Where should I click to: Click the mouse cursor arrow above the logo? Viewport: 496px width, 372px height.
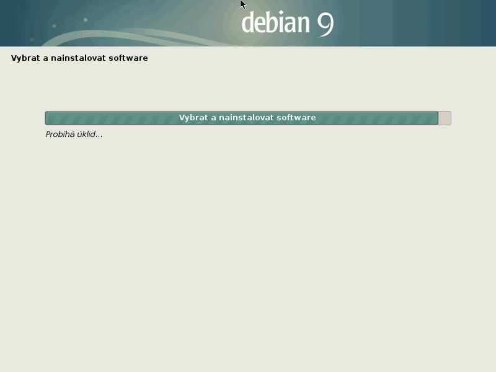[241, 5]
